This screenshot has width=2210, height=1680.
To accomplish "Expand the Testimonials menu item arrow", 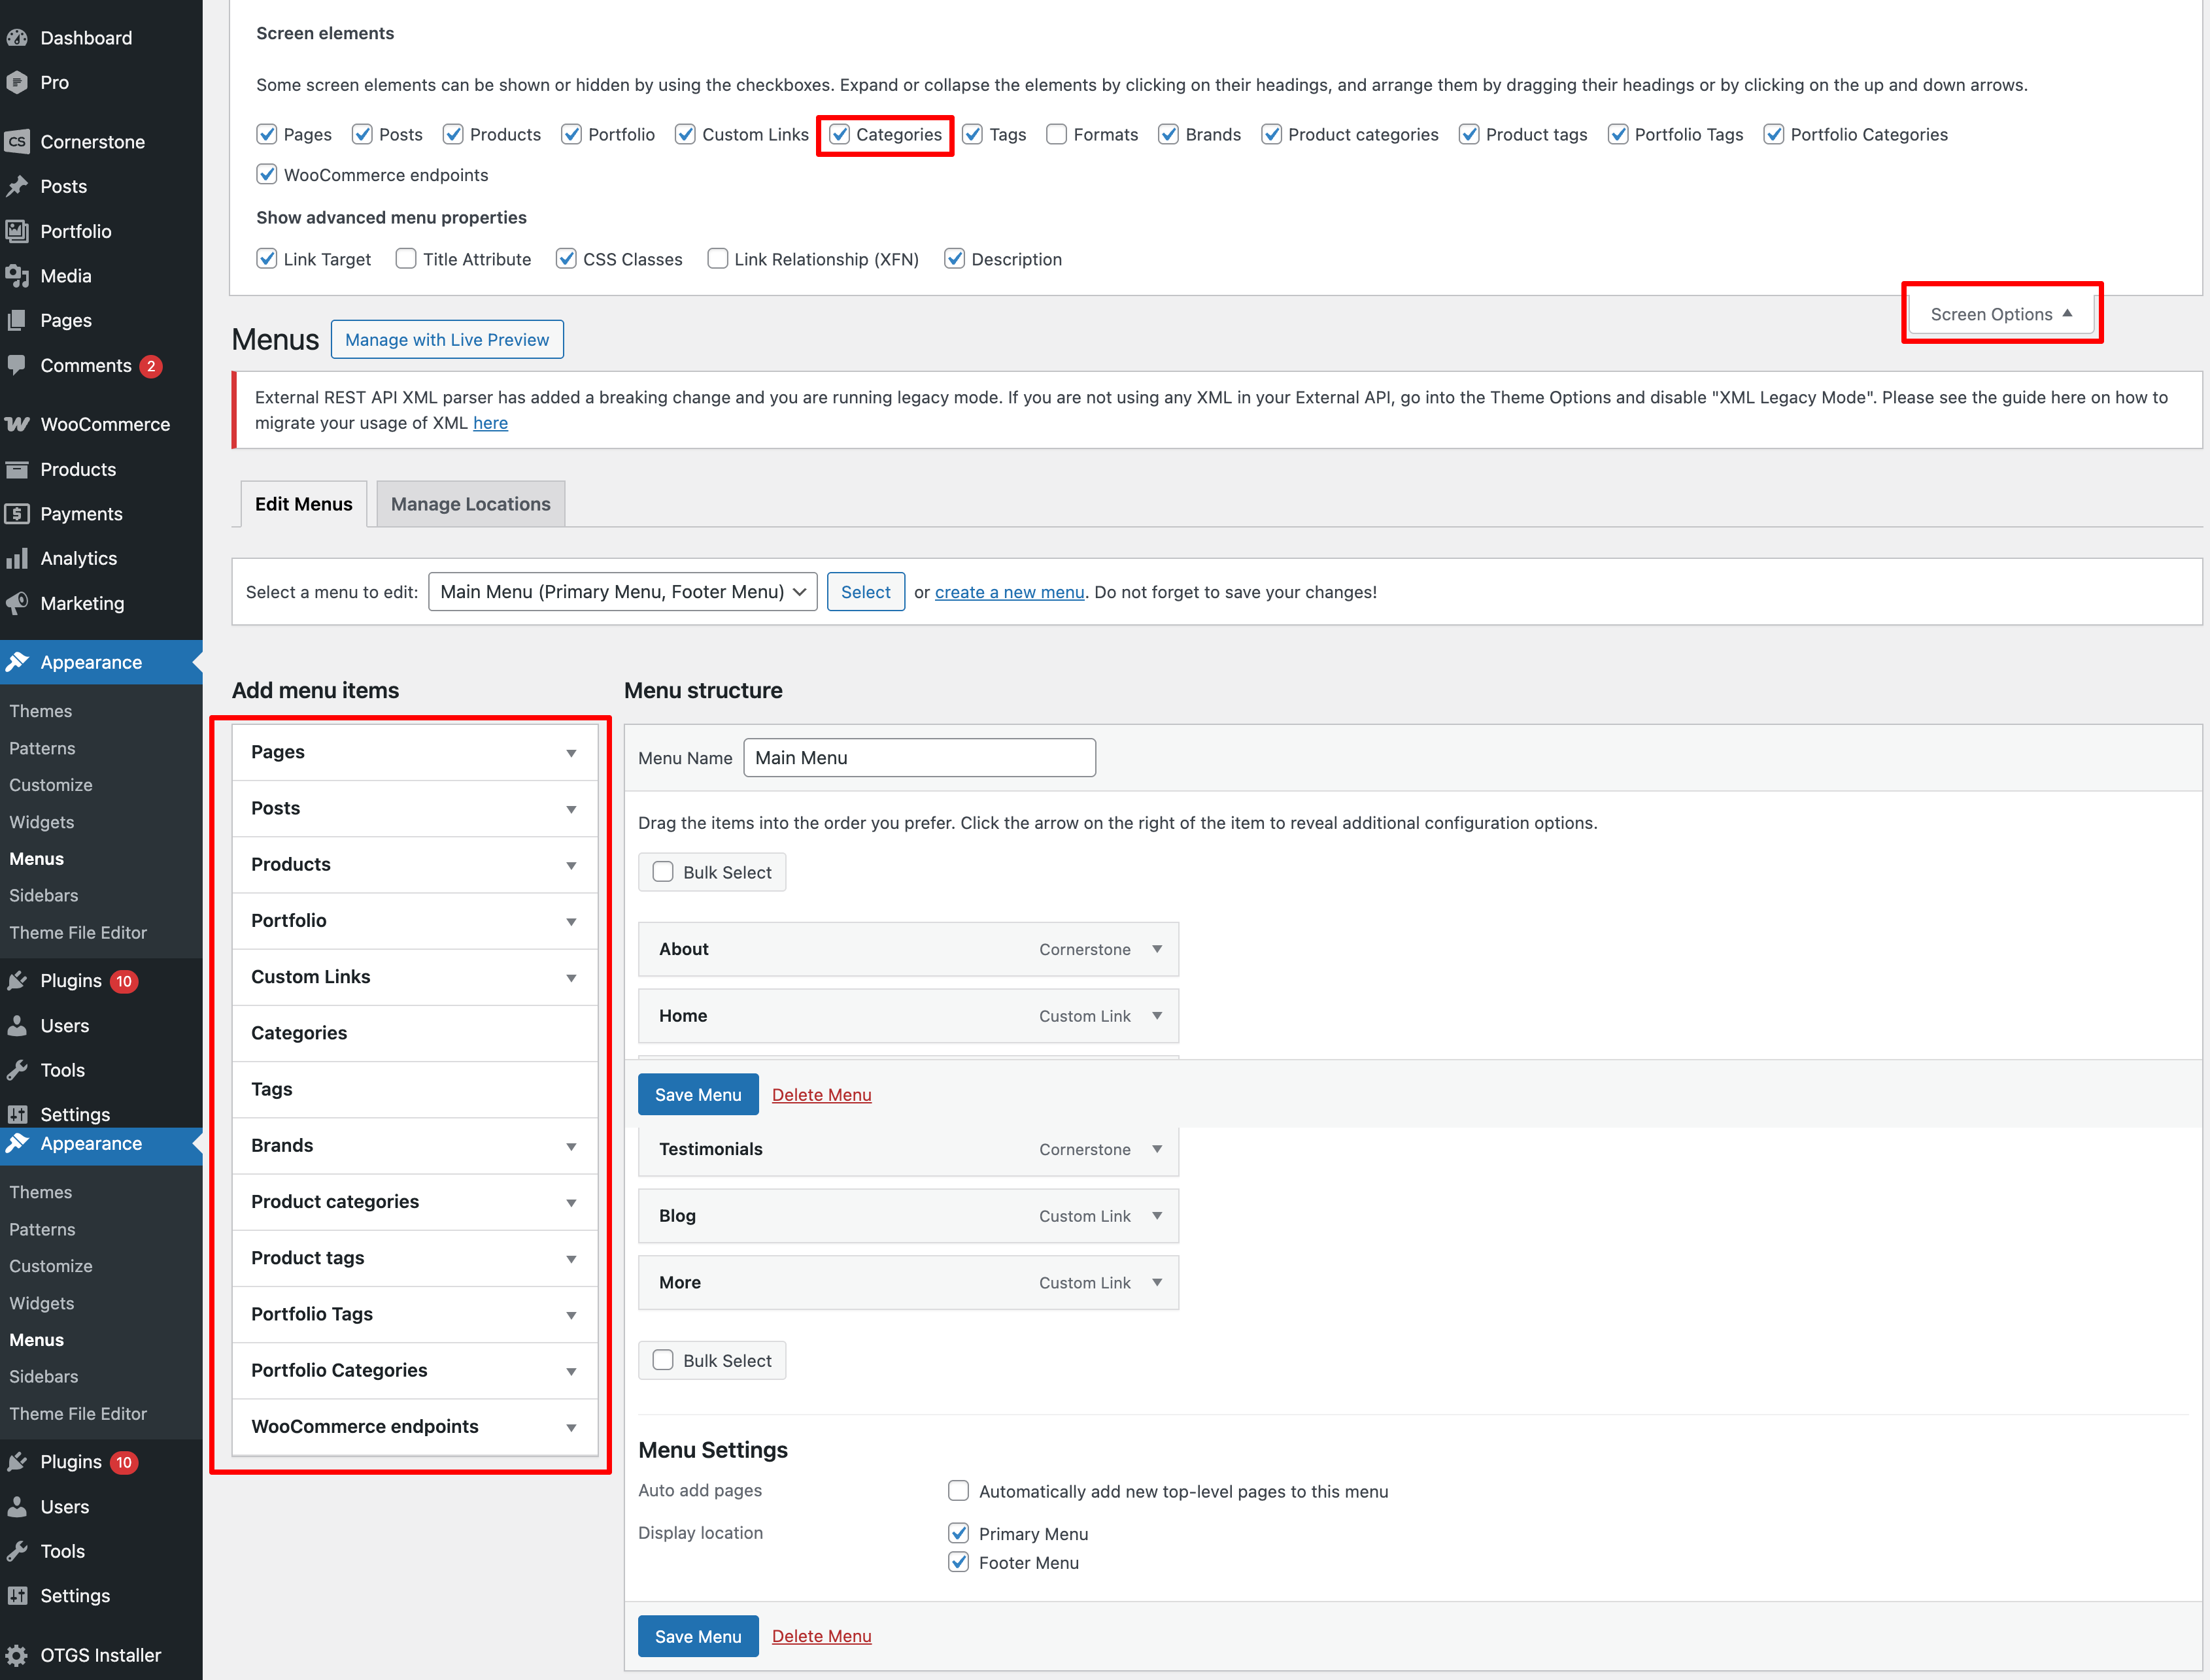I will (1157, 1149).
